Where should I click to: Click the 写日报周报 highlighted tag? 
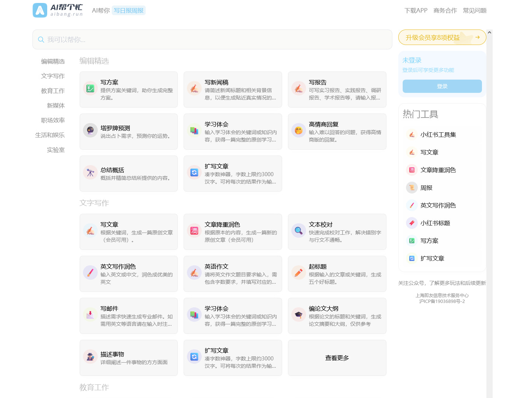(129, 10)
